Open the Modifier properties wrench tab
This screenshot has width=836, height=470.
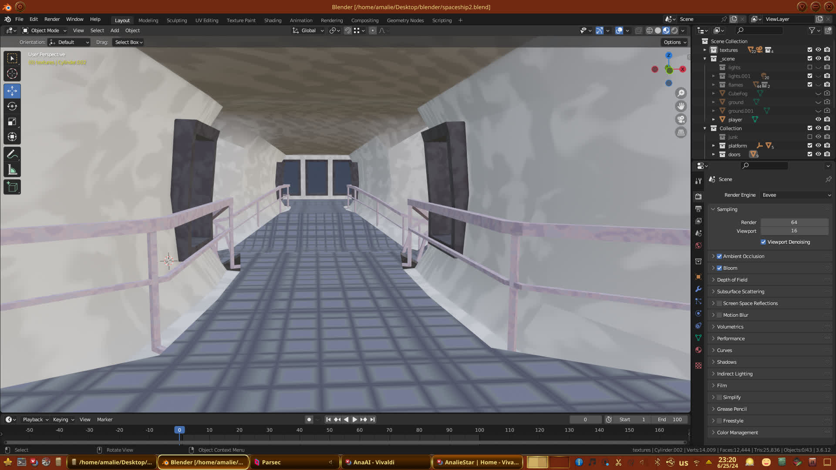pyautogui.click(x=698, y=289)
